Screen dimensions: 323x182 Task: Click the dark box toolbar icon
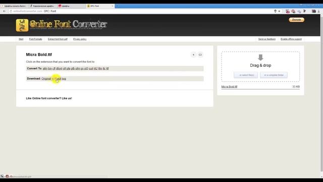point(313,11)
